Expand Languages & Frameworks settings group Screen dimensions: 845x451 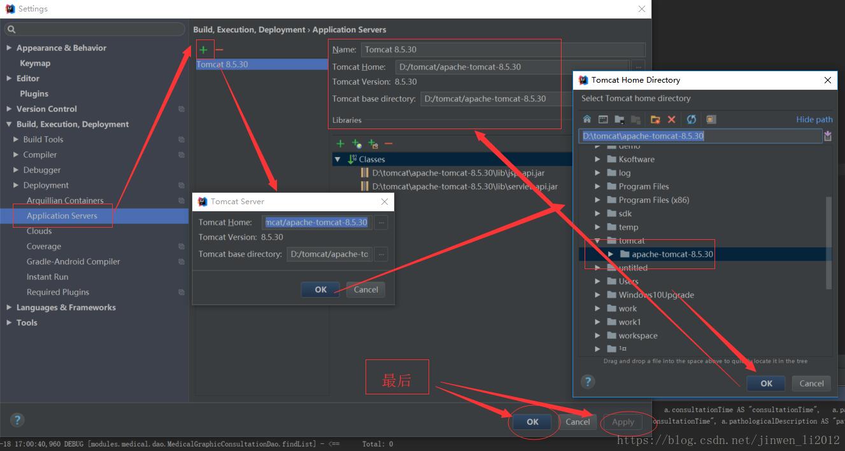(x=9, y=307)
